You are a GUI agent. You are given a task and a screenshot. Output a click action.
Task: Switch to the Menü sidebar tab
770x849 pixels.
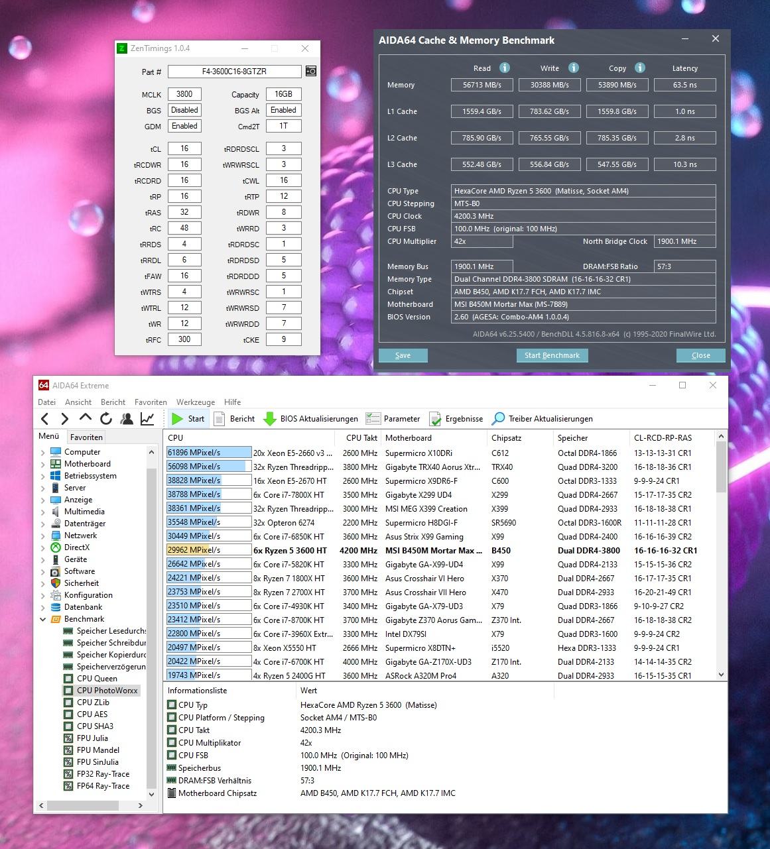[x=49, y=436]
